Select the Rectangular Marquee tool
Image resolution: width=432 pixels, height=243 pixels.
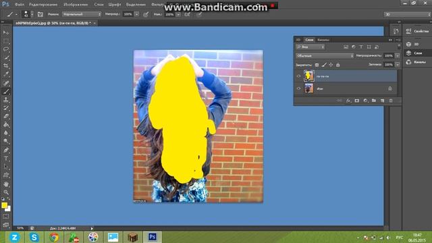(6, 41)
